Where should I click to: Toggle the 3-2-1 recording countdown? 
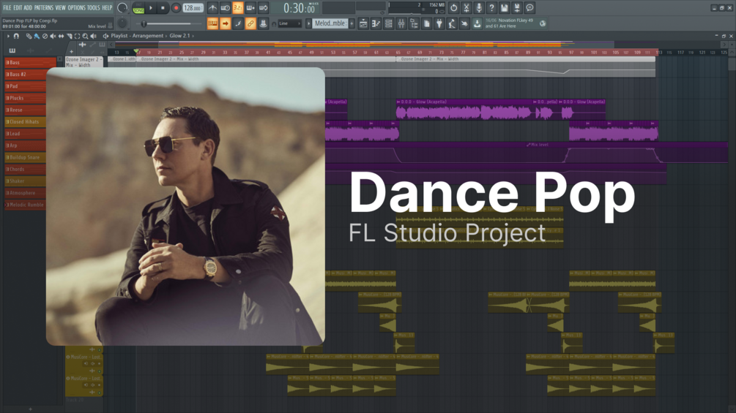click(238, 8)
